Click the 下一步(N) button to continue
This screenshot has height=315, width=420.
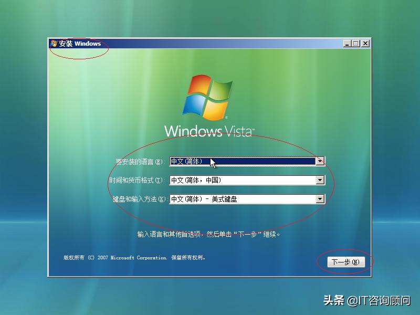(x=346, y=262)
